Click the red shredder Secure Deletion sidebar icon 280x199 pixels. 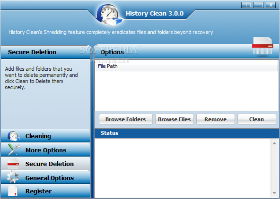13,164
